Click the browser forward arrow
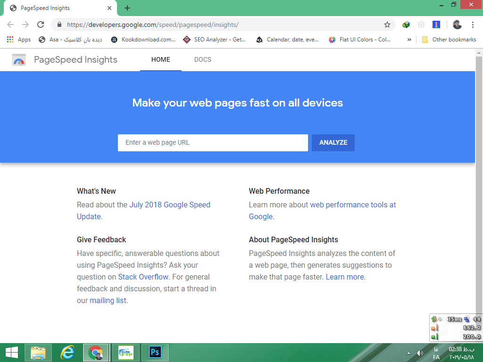 25,25
